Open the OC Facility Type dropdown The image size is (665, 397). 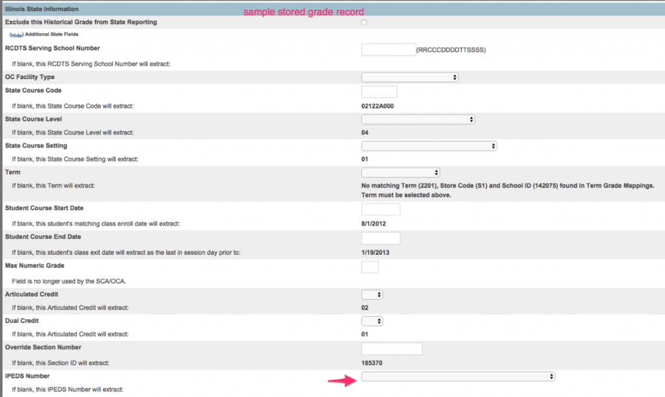point(410,77)
